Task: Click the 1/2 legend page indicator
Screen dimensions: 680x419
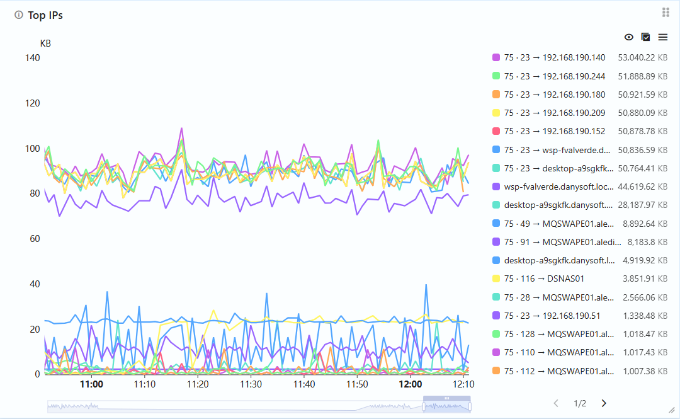Action: pyautogui.click(x=580, y=403)
